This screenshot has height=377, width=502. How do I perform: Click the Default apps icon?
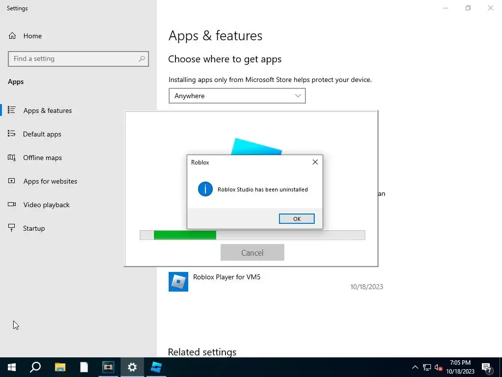[x=12, y=134]
